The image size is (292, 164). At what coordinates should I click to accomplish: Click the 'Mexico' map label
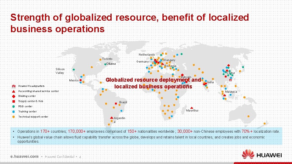pos(74,80)
